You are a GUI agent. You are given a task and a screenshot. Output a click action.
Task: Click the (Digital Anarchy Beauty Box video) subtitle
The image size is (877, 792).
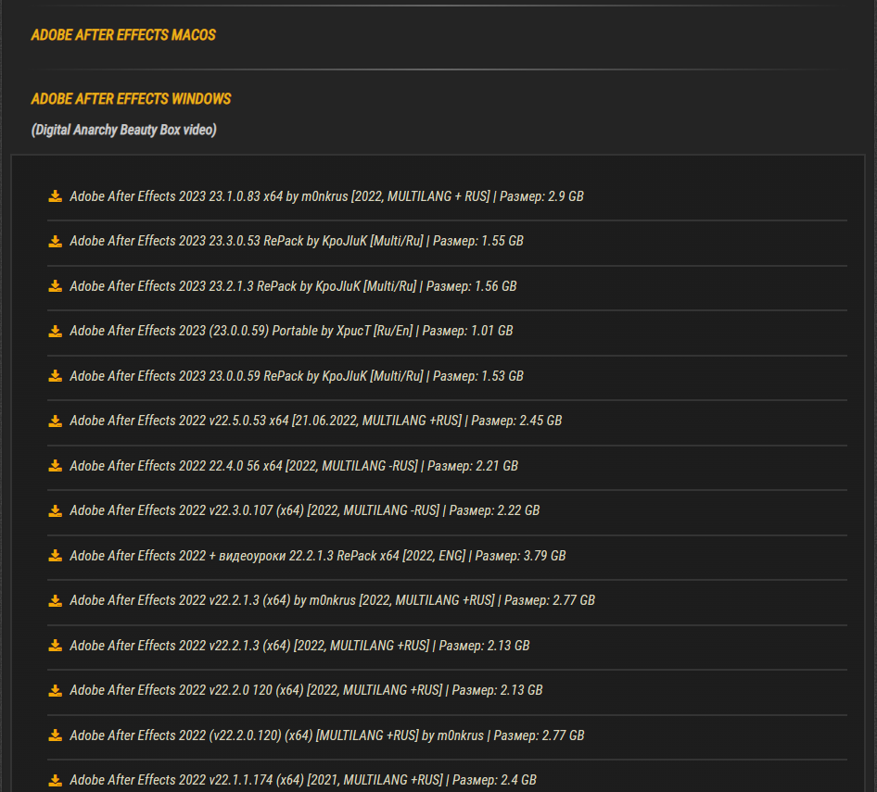[x=123, y=130]
